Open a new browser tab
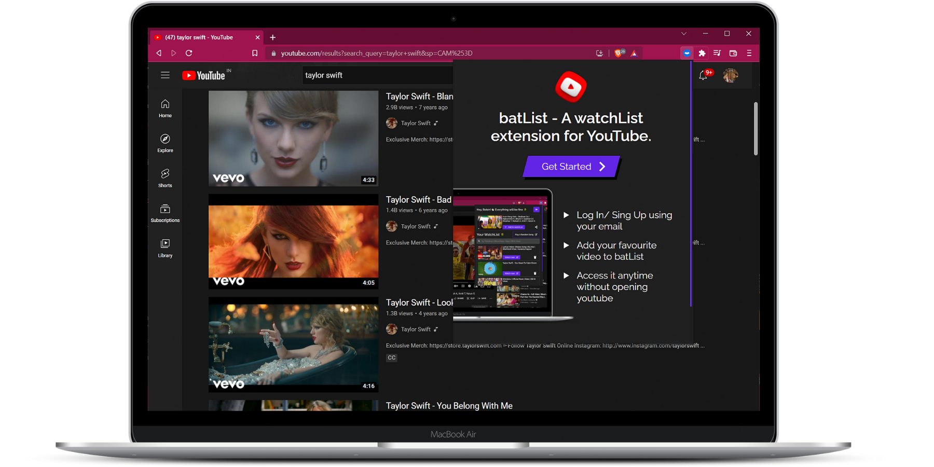934x467 pixels. (272, 37)
